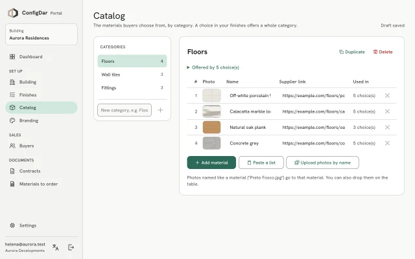The image size is (415, 259).
Task: Click the '3 choice(s)' text for oak plank
Action: point(364,127)
